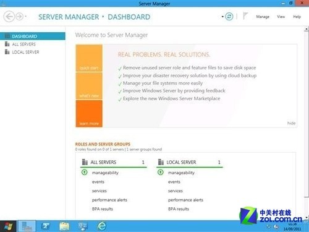Open Internet Explorer from the taskbar
The width and height of the screenshot is (309, 232).
(102, 226)
